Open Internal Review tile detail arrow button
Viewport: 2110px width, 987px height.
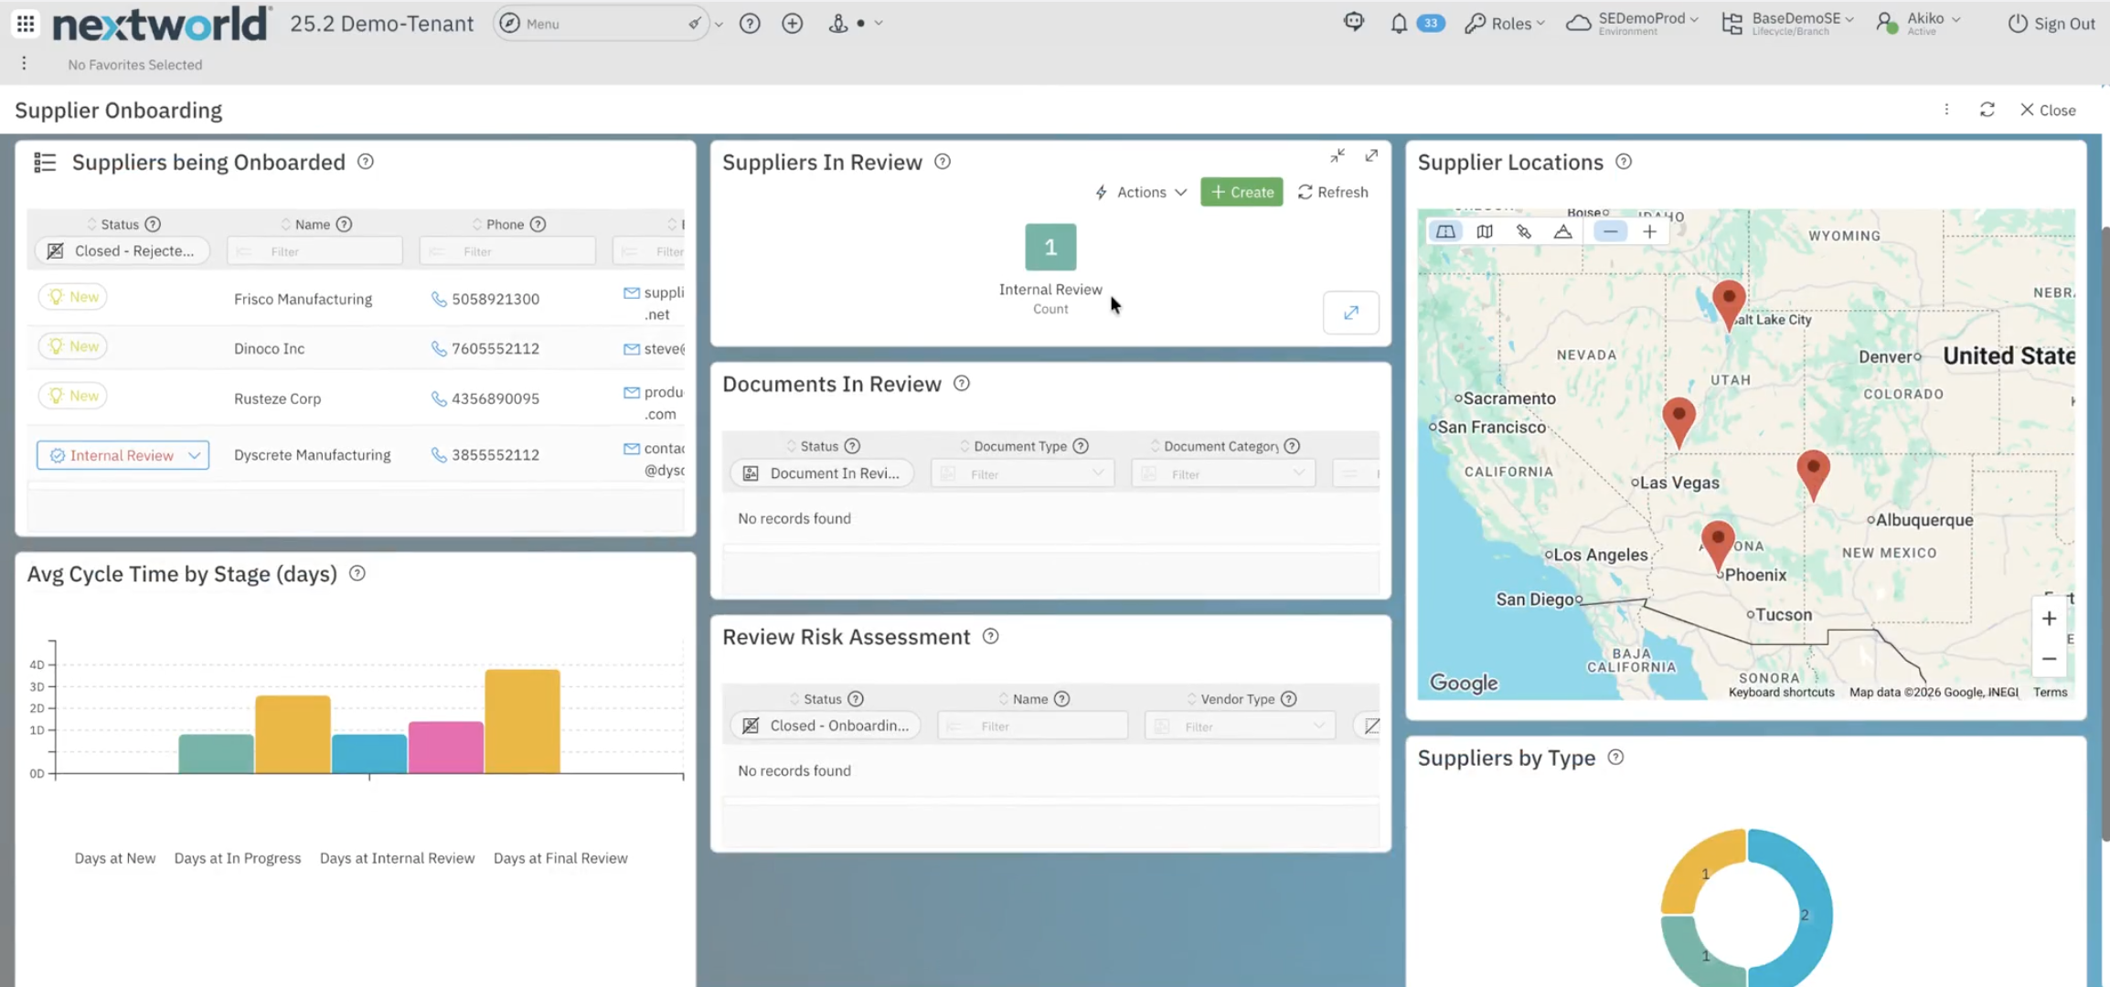tap(1350, 313)
